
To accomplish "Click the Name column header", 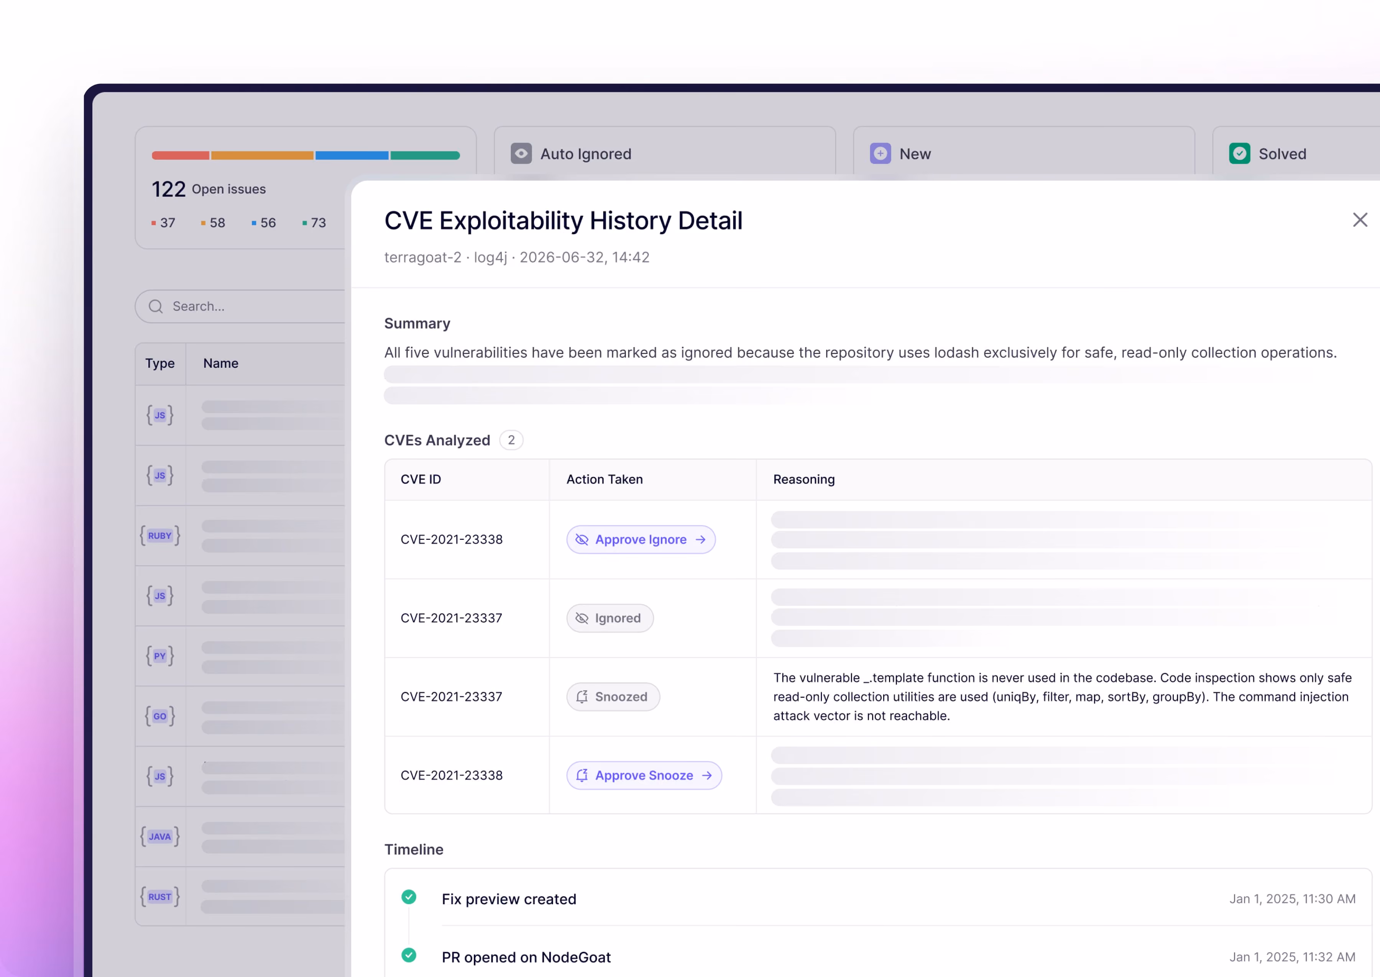I will point(221,363).
